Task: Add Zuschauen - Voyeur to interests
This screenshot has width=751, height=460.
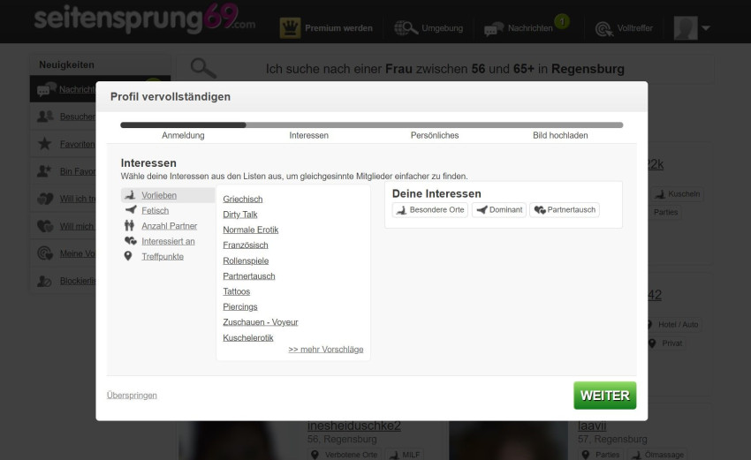Action: tap(261, 322)
